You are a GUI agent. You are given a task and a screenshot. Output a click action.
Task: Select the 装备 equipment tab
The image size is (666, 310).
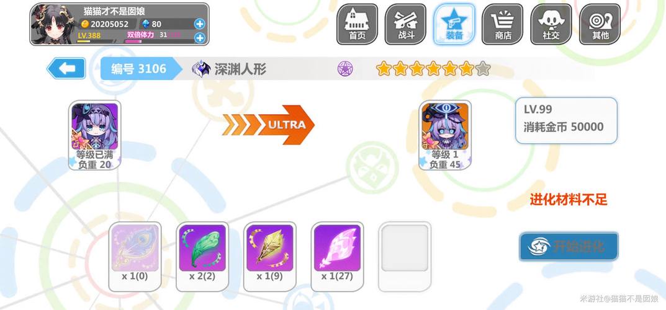tap(454, 24)
